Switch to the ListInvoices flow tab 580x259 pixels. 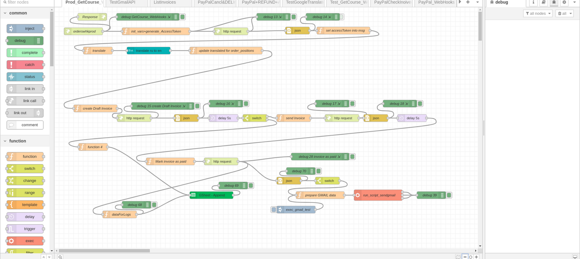point(165,2)
